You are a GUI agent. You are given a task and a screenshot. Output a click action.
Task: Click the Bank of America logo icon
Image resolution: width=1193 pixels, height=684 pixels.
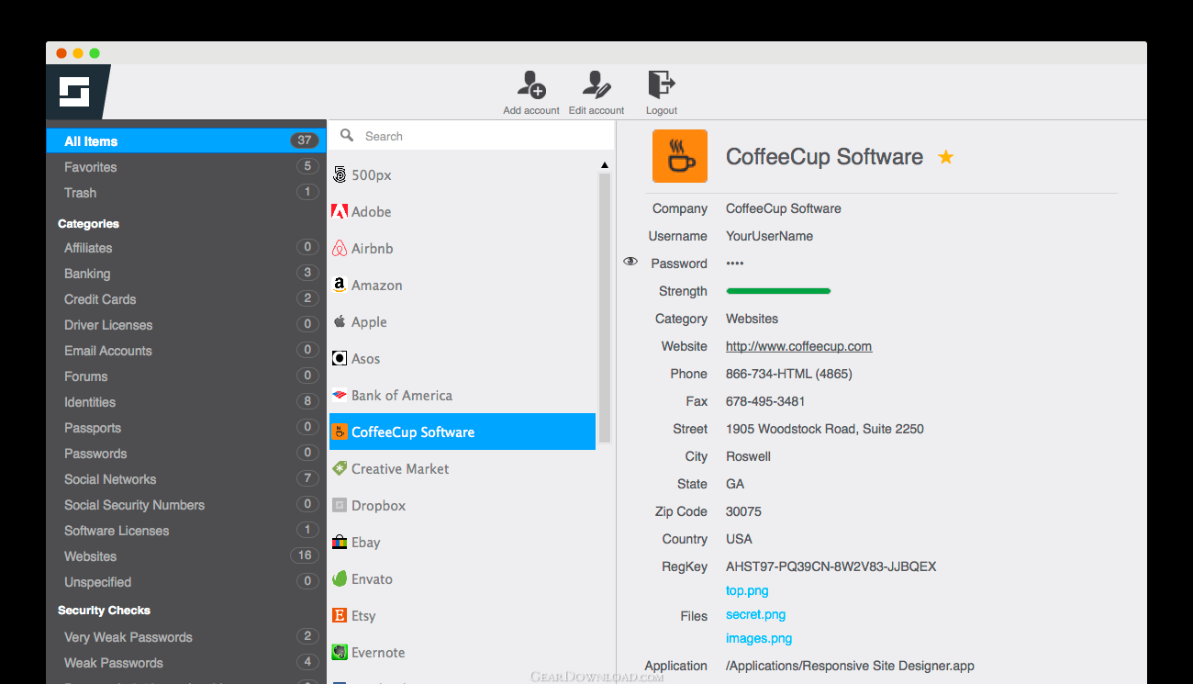coord(340,395)
